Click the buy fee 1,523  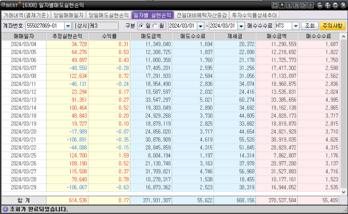(332, 180)
